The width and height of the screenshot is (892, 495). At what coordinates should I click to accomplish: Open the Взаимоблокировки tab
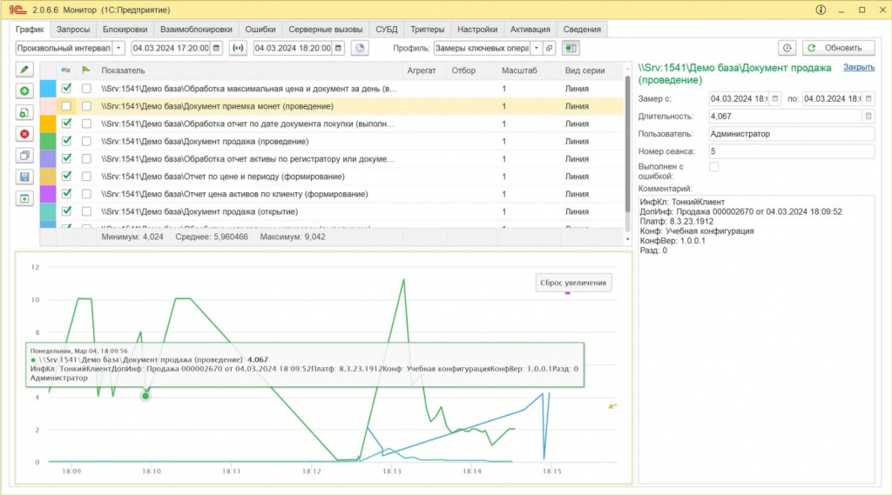click(x=196, y=29)
